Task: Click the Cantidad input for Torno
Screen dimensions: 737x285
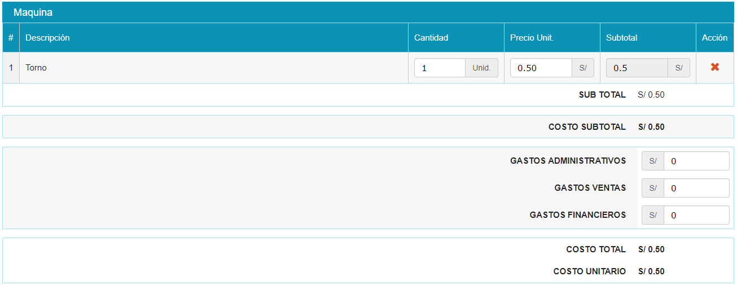Action: pos(440,68)
